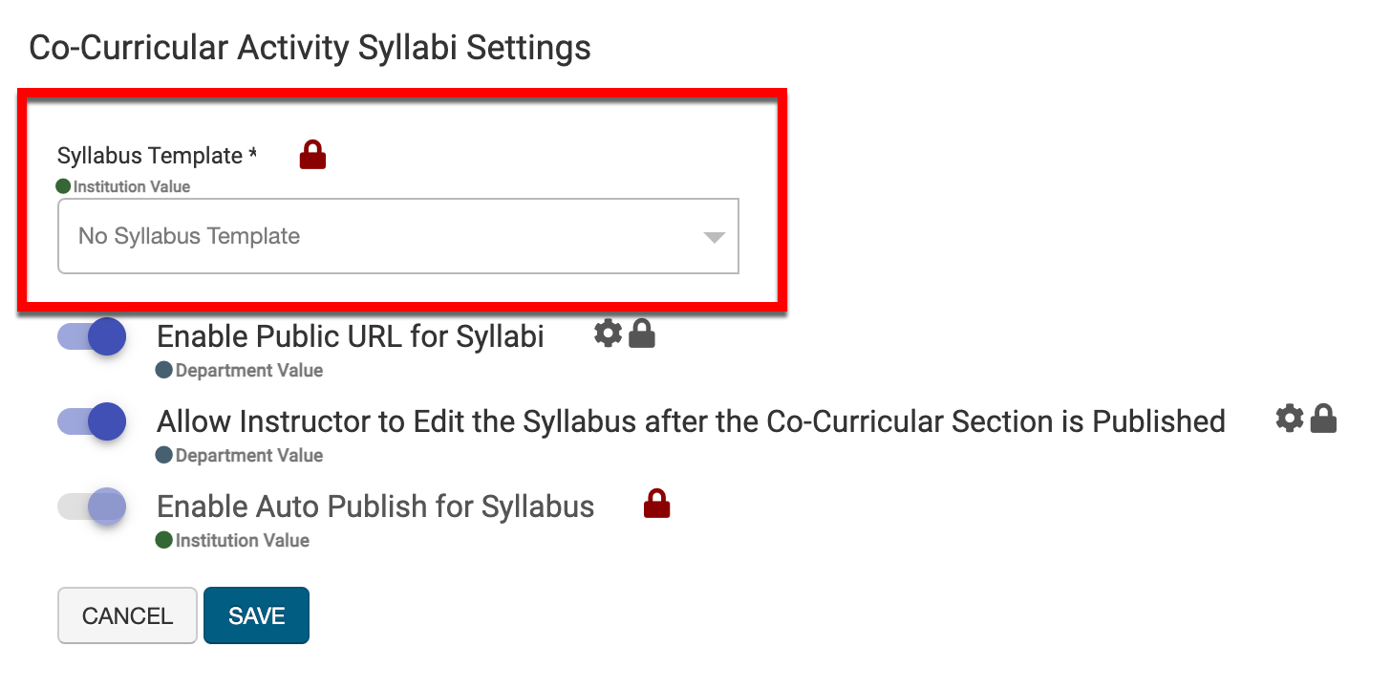Click the green Institution Value dot under Enable Auto Publish
Image resolution: width=1391 pixels, height=690 pixels.
pos(164,540)
